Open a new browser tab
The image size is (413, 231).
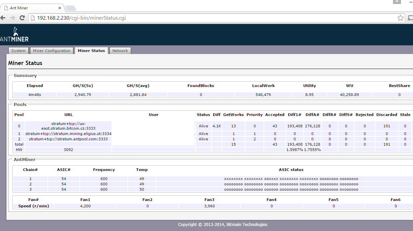pos(71,8)
